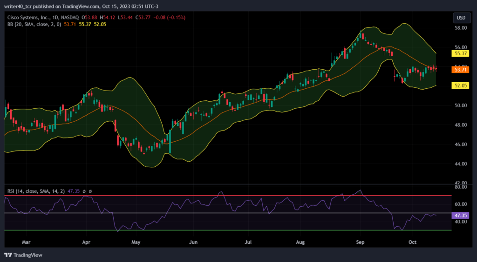This screenshot has width=477, height=262.
Task: Click the 60.00 RSI axis label
Action: point(460,204)
